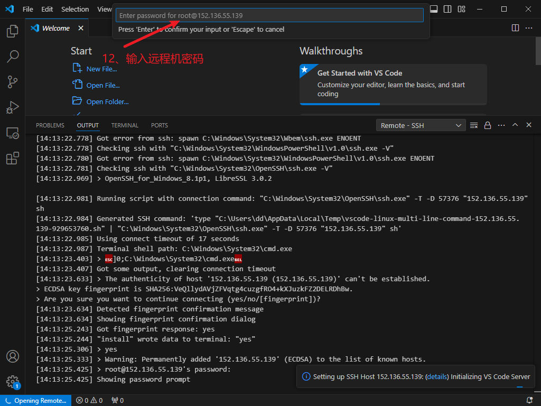Image resolution: width=541 pixels, height=406 pixels.
Task: Click Opening Remote status bar item
Action: pos(35,401)
